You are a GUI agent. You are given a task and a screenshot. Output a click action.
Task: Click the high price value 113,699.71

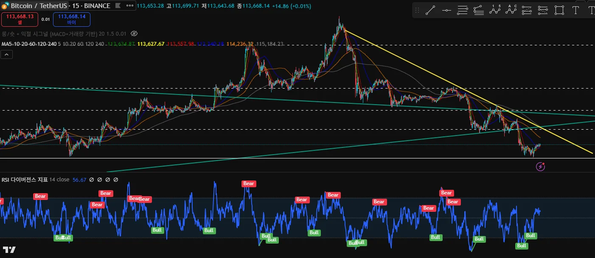tap(185, 6)
